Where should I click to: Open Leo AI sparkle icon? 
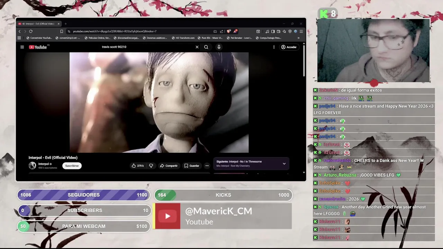point(284,31)
